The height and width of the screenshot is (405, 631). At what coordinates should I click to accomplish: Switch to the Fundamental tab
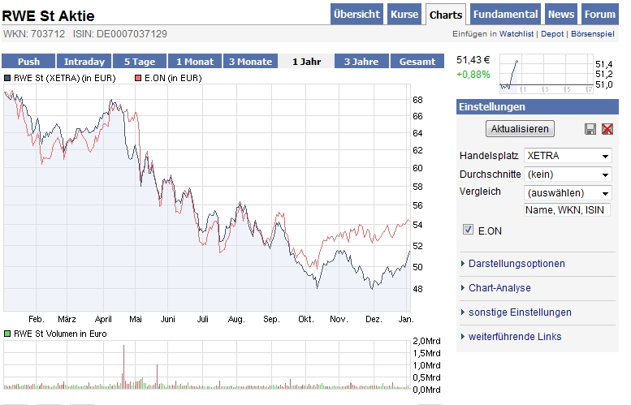tap(505, 15)
